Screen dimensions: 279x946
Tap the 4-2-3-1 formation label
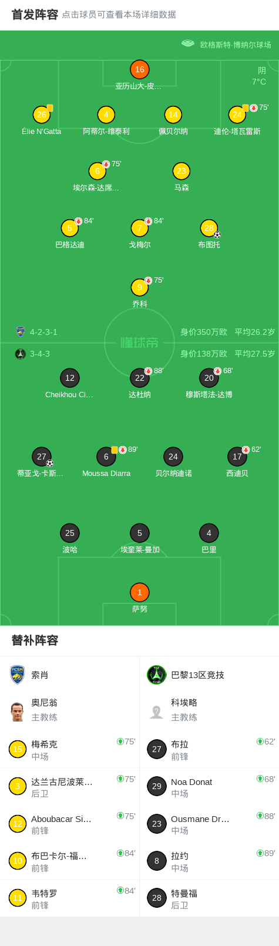point(43,332)
